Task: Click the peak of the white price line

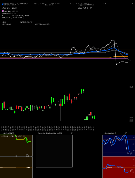Action: (113, 40)
